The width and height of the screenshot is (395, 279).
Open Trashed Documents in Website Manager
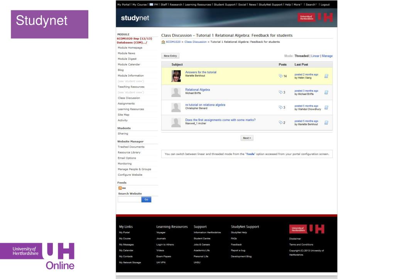click(131, 147)
